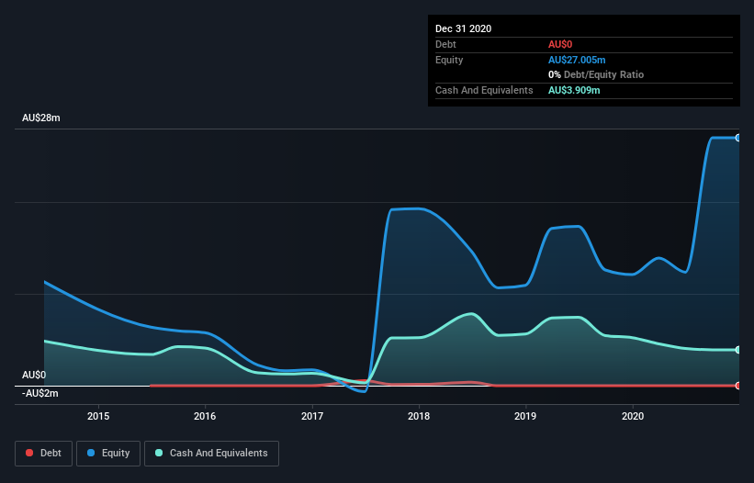Toggle Cash And Equivalents legend button

coord(211,454)
